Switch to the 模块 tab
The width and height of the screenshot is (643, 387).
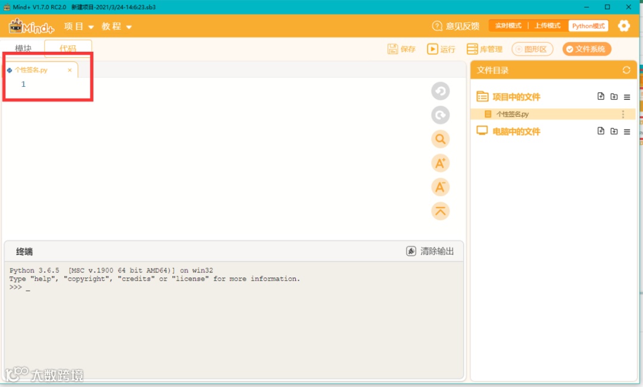tap(23, 48)
